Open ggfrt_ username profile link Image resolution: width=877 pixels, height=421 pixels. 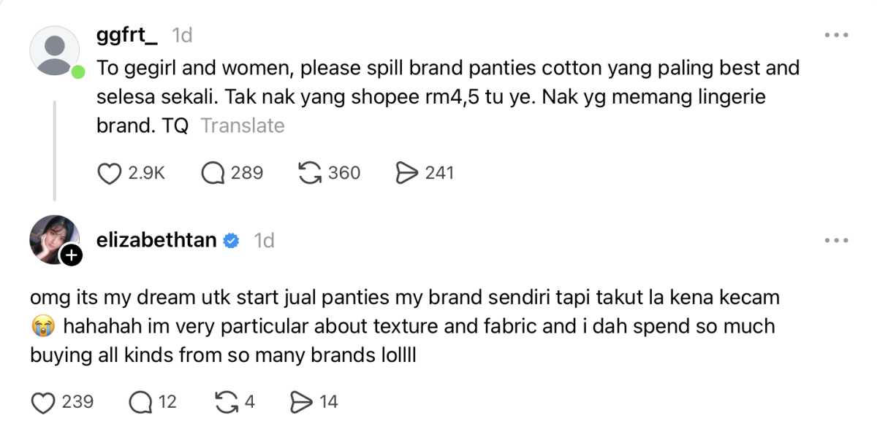(127, 34)
